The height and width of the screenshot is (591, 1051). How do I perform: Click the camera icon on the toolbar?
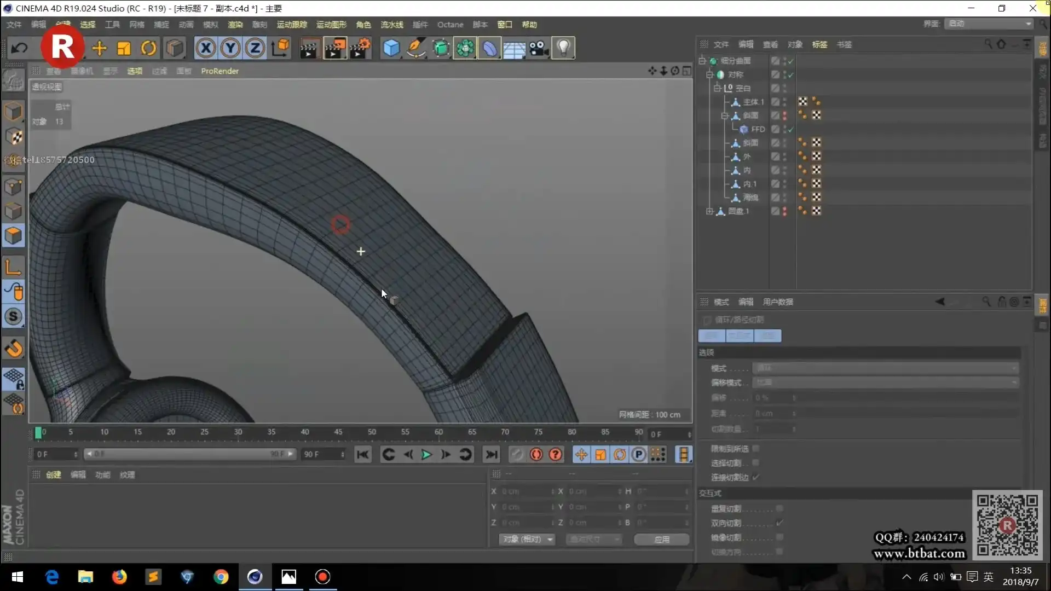point(539,48)
